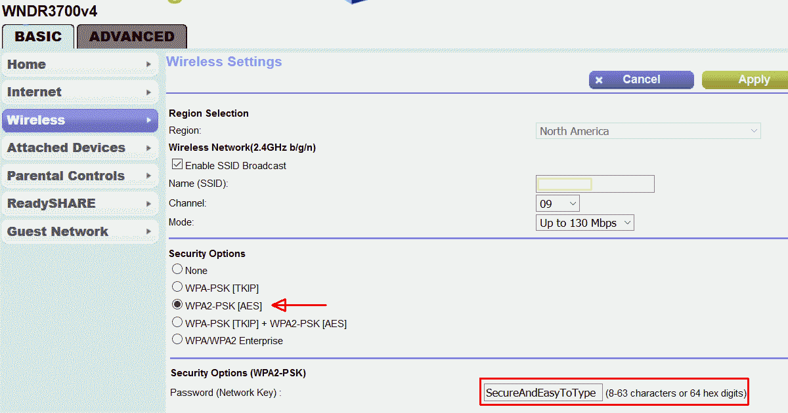Screen dimensions: 788x413
Task: Open the Region dropdown showing North America
Action: pos(648,131)
